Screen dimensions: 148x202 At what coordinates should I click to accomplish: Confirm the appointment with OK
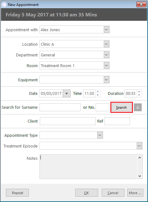87,193
